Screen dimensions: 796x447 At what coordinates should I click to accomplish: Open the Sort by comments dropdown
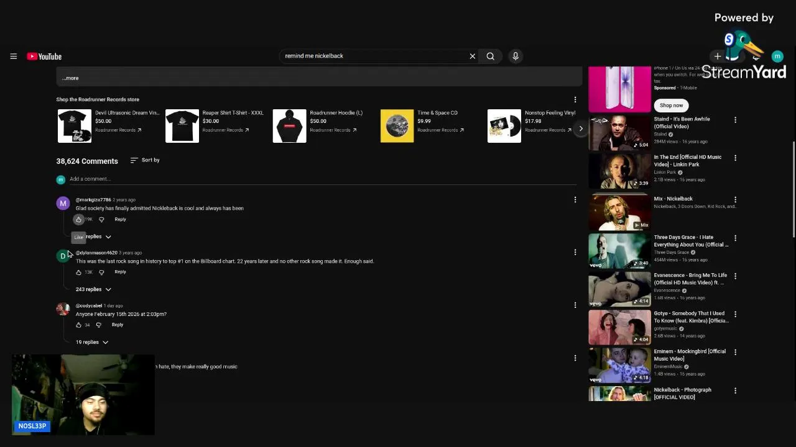pos(145,160)
